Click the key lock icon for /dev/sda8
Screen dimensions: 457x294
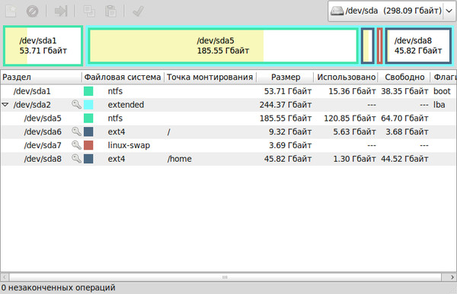point(76,159)
